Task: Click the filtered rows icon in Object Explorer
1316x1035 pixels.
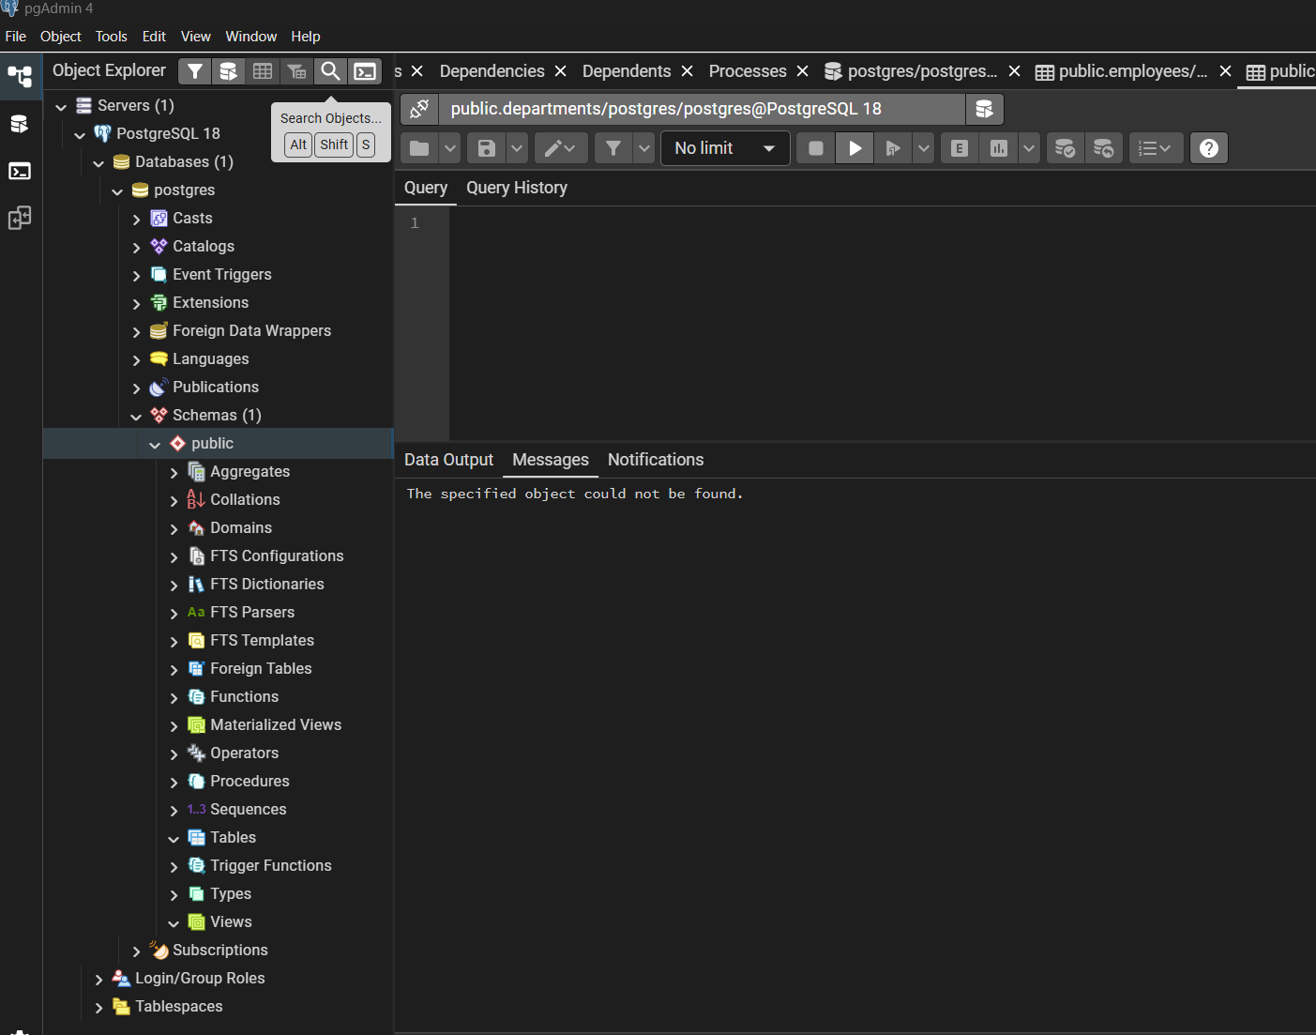Action: (x=296, y=71)
